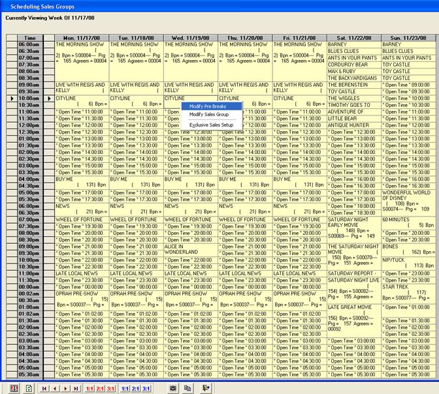Image resolution: width=439 pixels, height=394 pixels.
Task: Jump to the first week arrow button
Action: coord(45,388)
